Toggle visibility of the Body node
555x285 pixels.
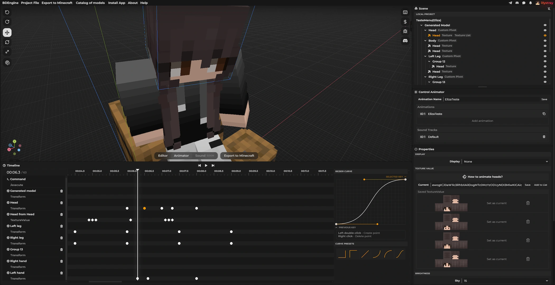coord(545,40)
